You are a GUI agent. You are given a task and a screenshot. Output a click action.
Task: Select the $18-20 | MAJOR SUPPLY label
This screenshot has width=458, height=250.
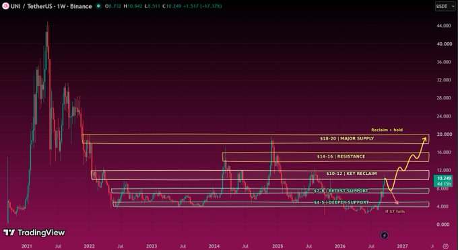(347, 138)
